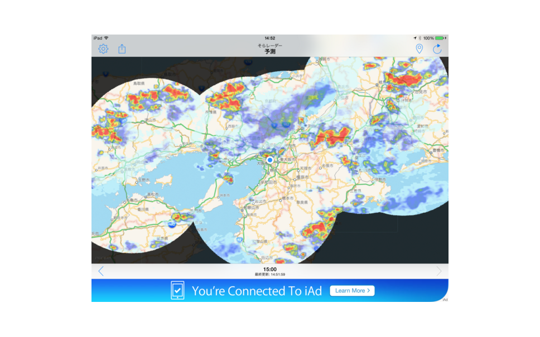The image size is (540, 337).
Task: Tap the share icon in toolbar
Action: pos(122,49)
